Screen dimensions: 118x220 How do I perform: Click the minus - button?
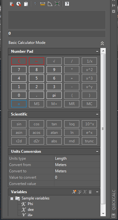tap(72, 87)
